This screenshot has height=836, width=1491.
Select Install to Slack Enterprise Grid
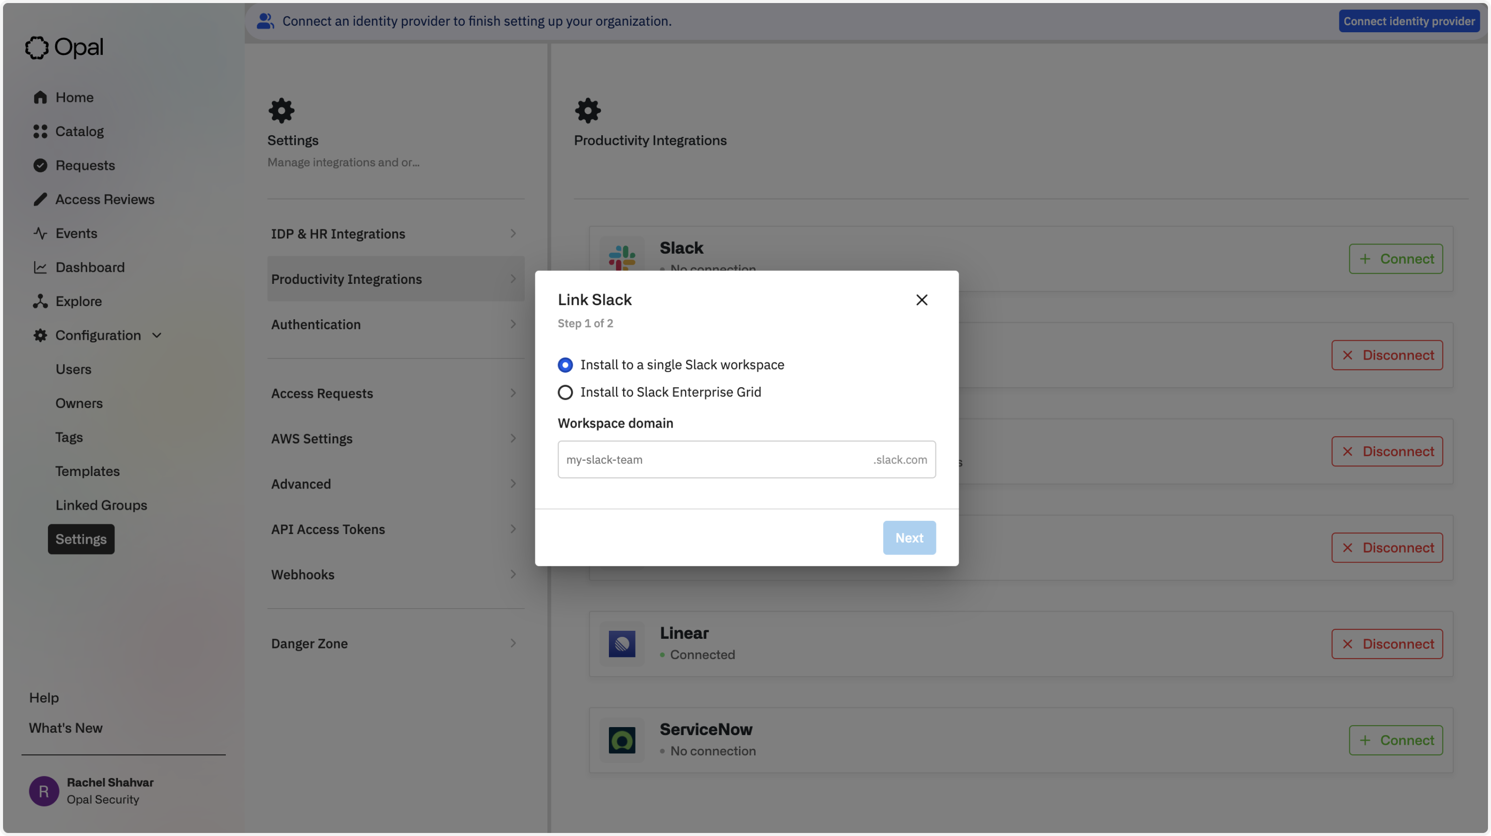tap(565, 392)
